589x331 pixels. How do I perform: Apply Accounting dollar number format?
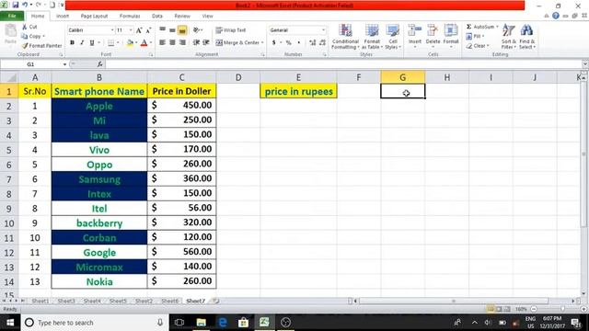pos(274,43)
